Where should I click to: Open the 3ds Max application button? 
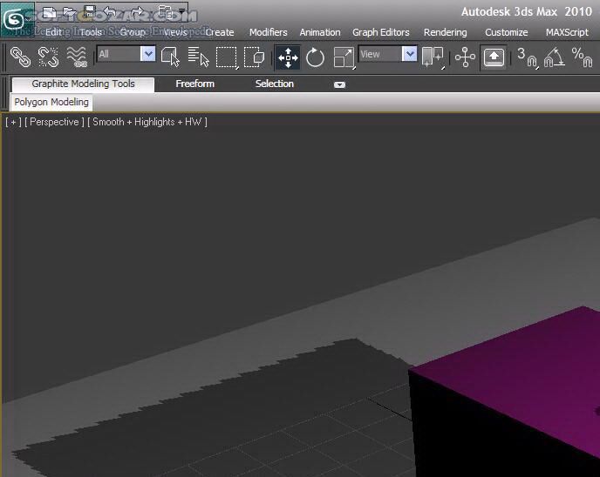[x=17, y=18]
